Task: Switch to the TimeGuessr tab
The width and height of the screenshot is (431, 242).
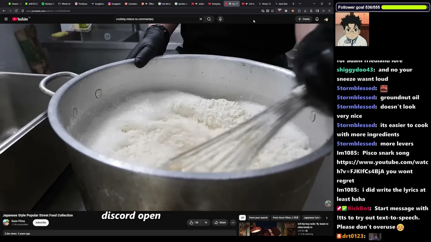Action: coord(81,4)
